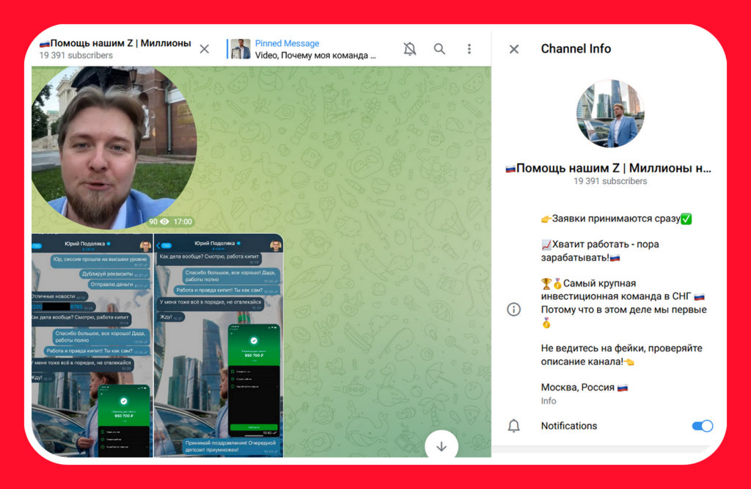This screenshot has width=751, height=489.
Task: Click the bell icon beside Notifications
Action: [x=514, y=426]
